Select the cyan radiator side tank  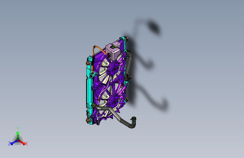click(x=89, y=90)
